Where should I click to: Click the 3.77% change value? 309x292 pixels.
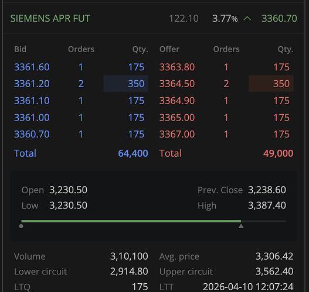pyautogui.click(x=225, y=19)
